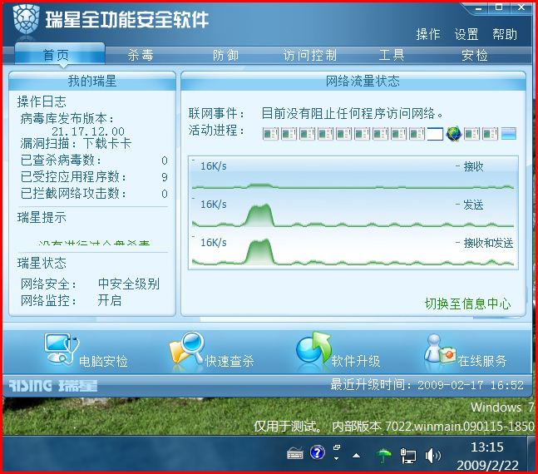Maximize the Rising window
Screen dimensions: 538x474
[x=499, y=7]
